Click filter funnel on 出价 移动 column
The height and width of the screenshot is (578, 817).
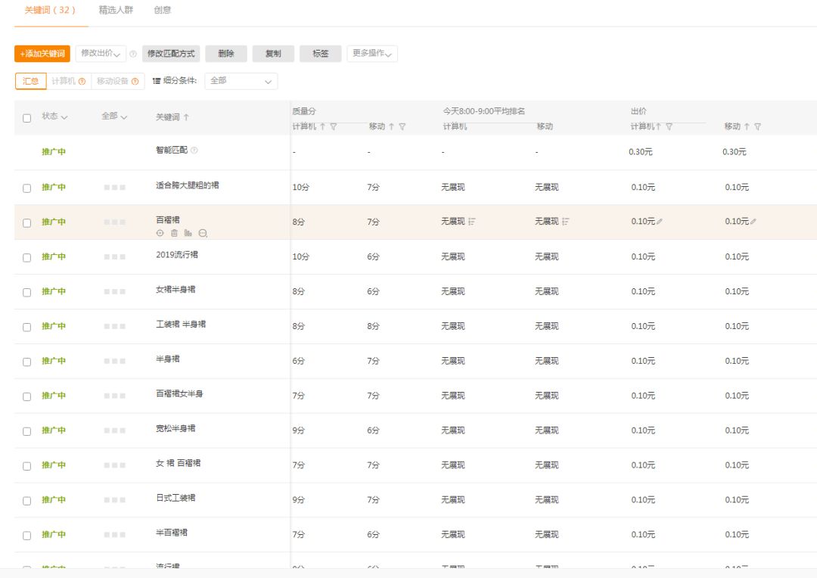click(x=757, y=127)
